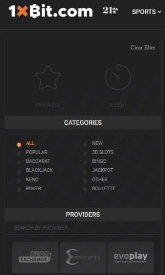Pick the JACKPOT category

tap(102, 170)
